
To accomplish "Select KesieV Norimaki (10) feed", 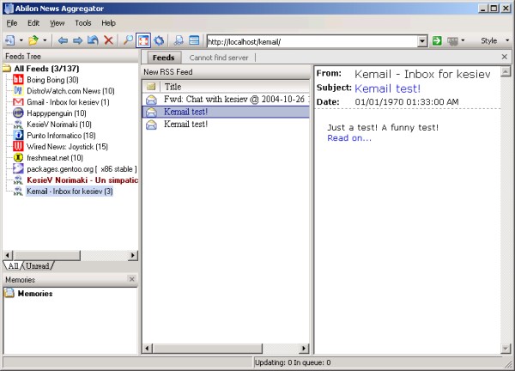I will click(59, 125).
